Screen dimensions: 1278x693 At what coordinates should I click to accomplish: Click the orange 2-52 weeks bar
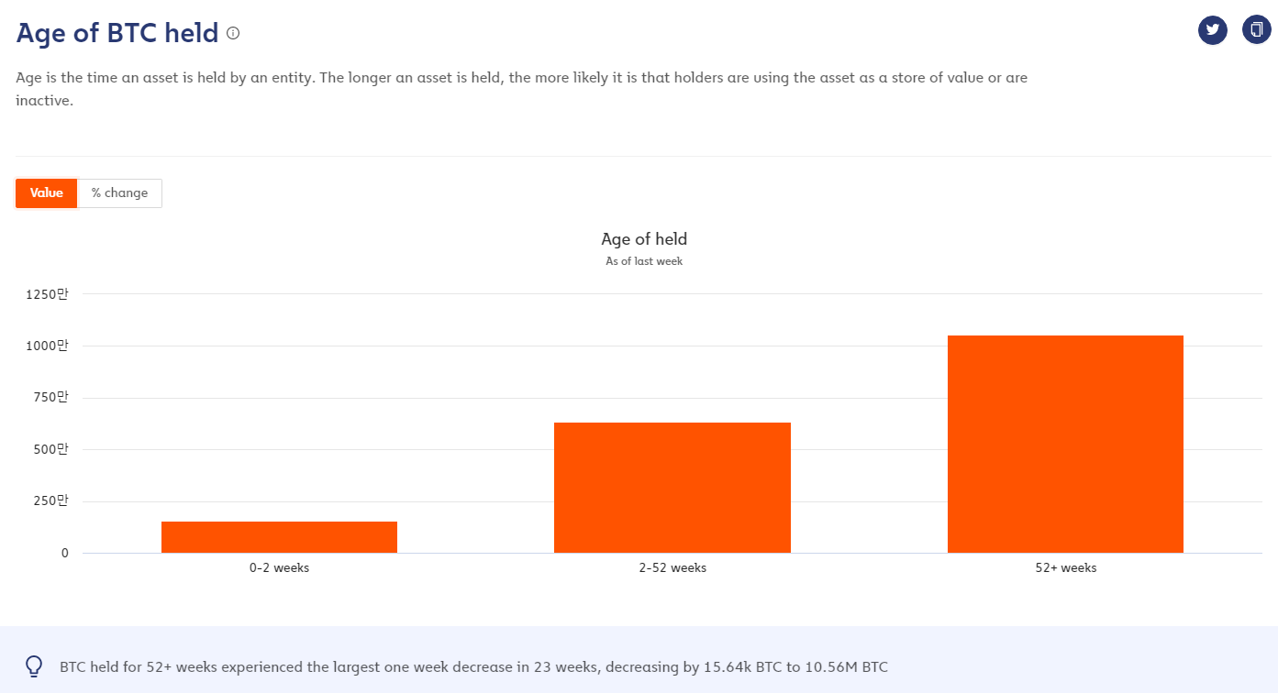672,488
